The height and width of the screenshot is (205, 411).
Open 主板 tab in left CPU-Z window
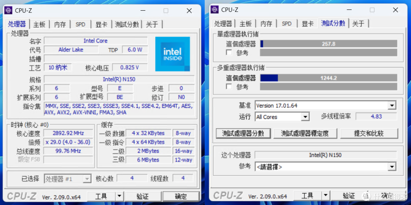39,25
